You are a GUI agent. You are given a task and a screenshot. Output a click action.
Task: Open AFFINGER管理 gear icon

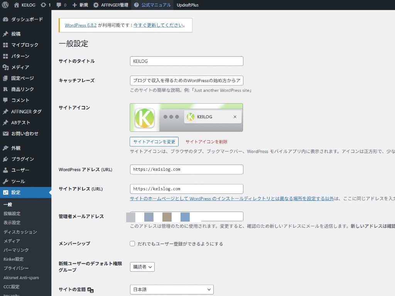[96, 5]
